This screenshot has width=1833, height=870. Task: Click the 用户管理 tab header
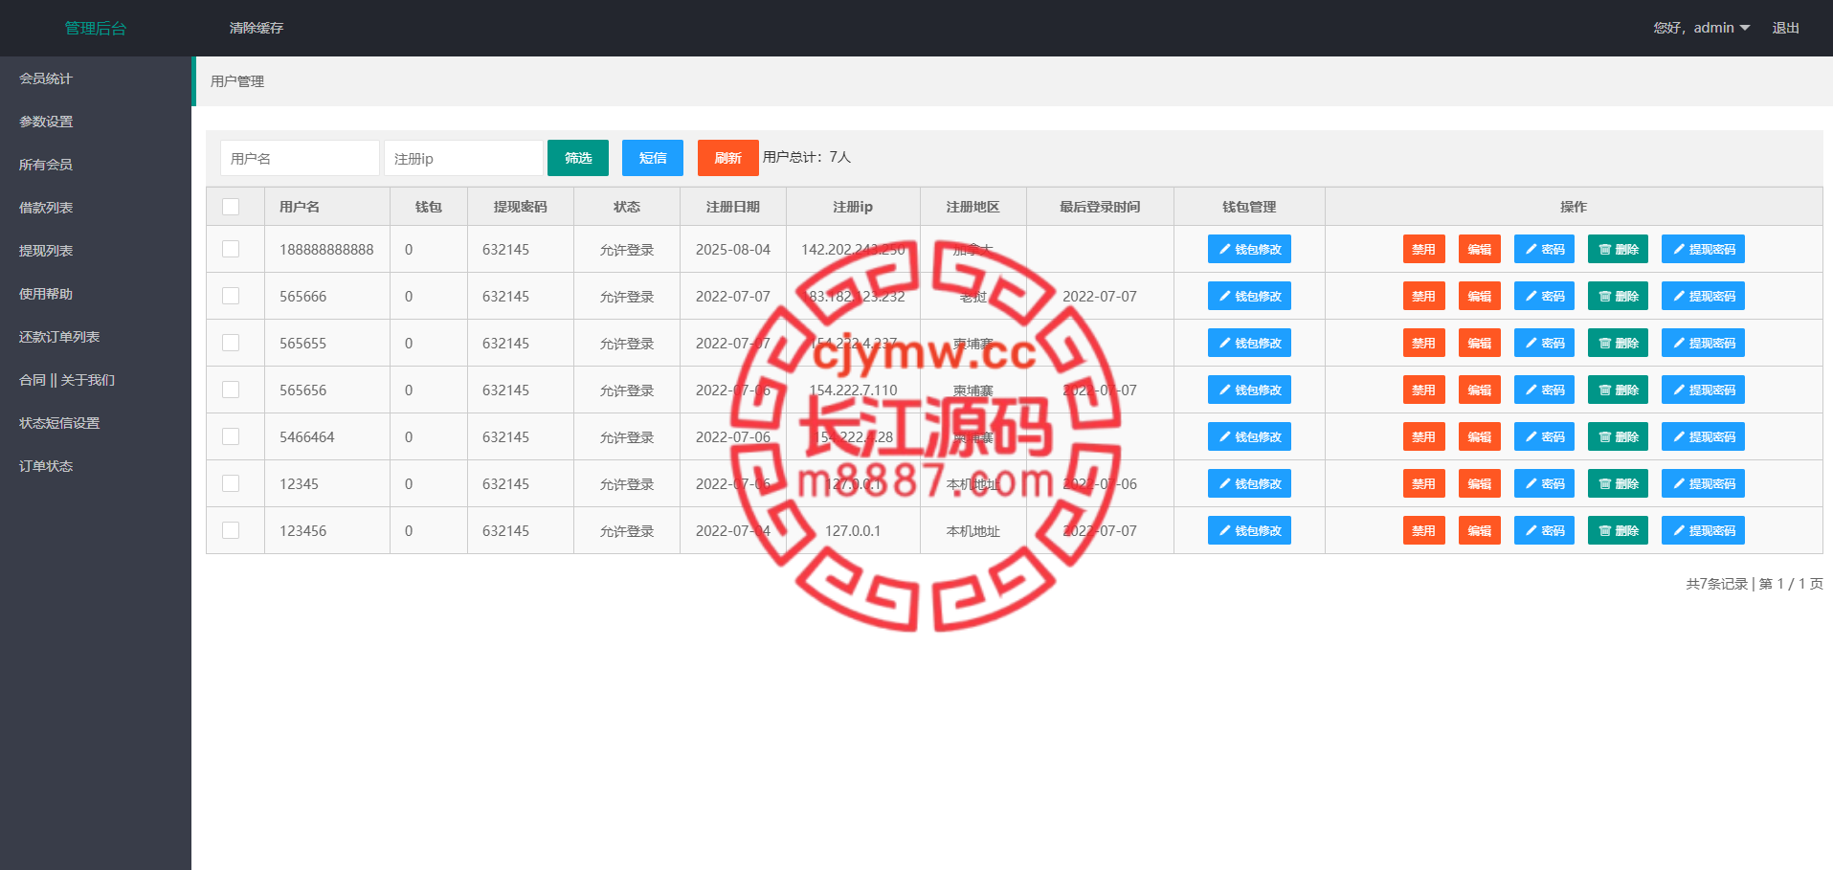pos(237,81)
